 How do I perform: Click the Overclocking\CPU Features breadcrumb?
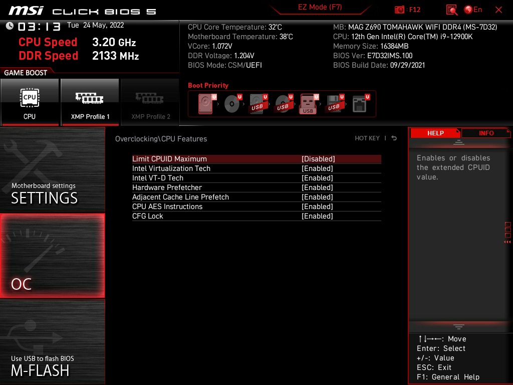(161, 139)
